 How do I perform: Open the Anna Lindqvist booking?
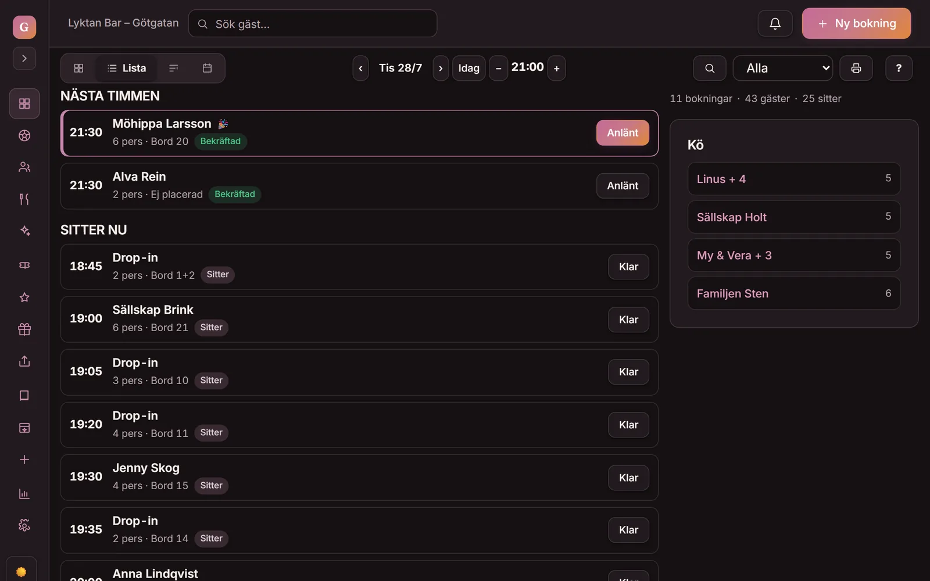359,571
